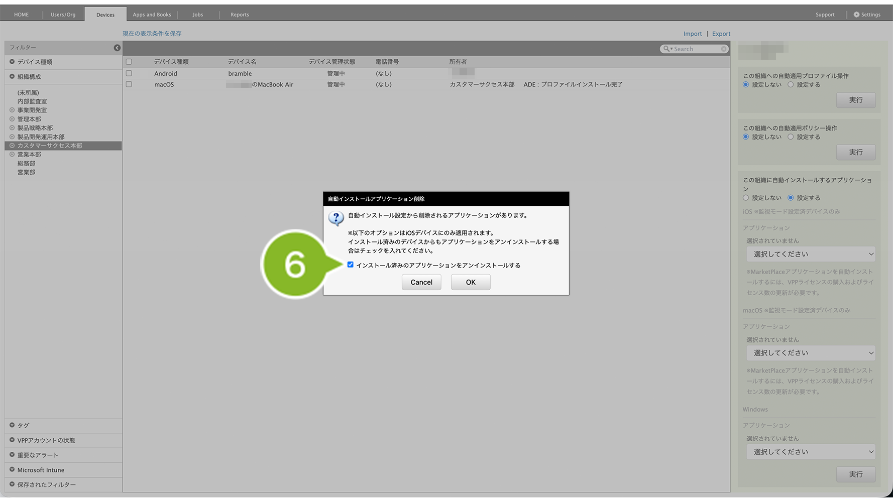893x502 pixels.
Task: Expand the 営業本部 tree node
Action: coord(12,154)
